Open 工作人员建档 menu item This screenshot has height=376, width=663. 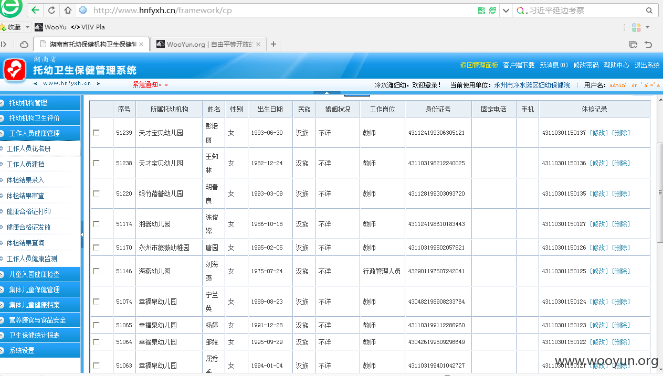[x=40, y=164]
